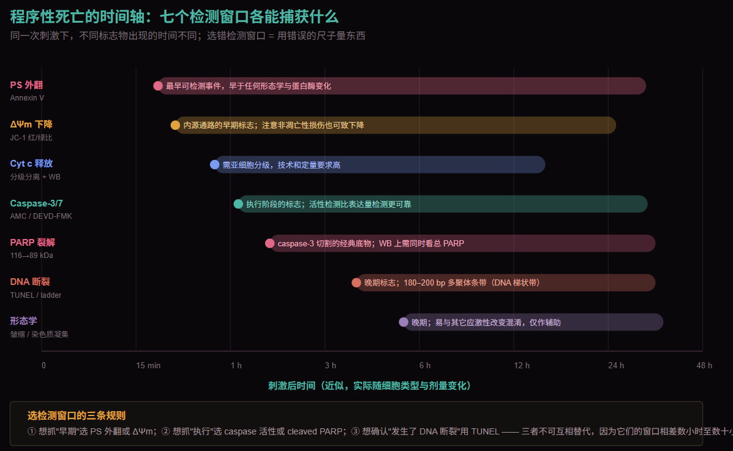Click the axis title 刺激后时间
Screen dimensions: 733x451
coord(291,385)
